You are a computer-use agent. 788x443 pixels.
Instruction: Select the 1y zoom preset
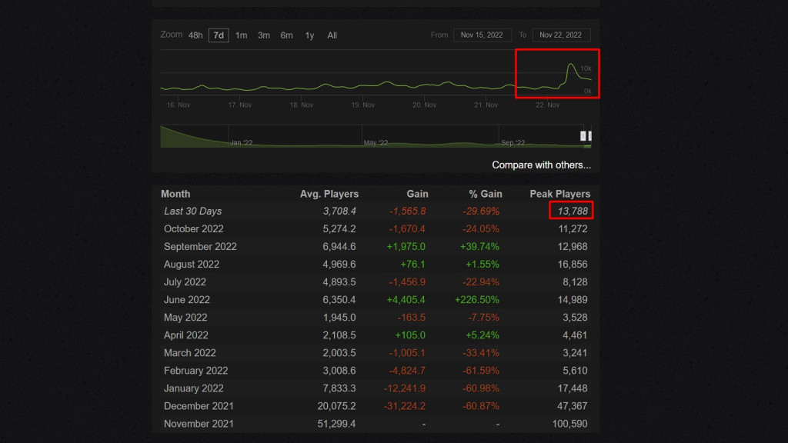tap(309, 35)
